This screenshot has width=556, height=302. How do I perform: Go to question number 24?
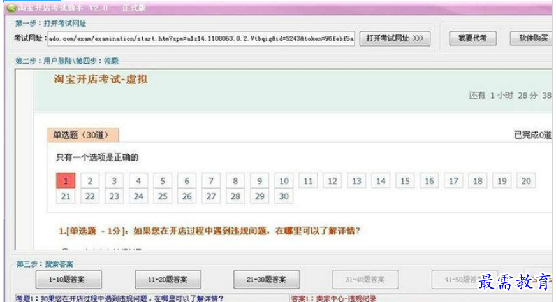click(138, 196)
